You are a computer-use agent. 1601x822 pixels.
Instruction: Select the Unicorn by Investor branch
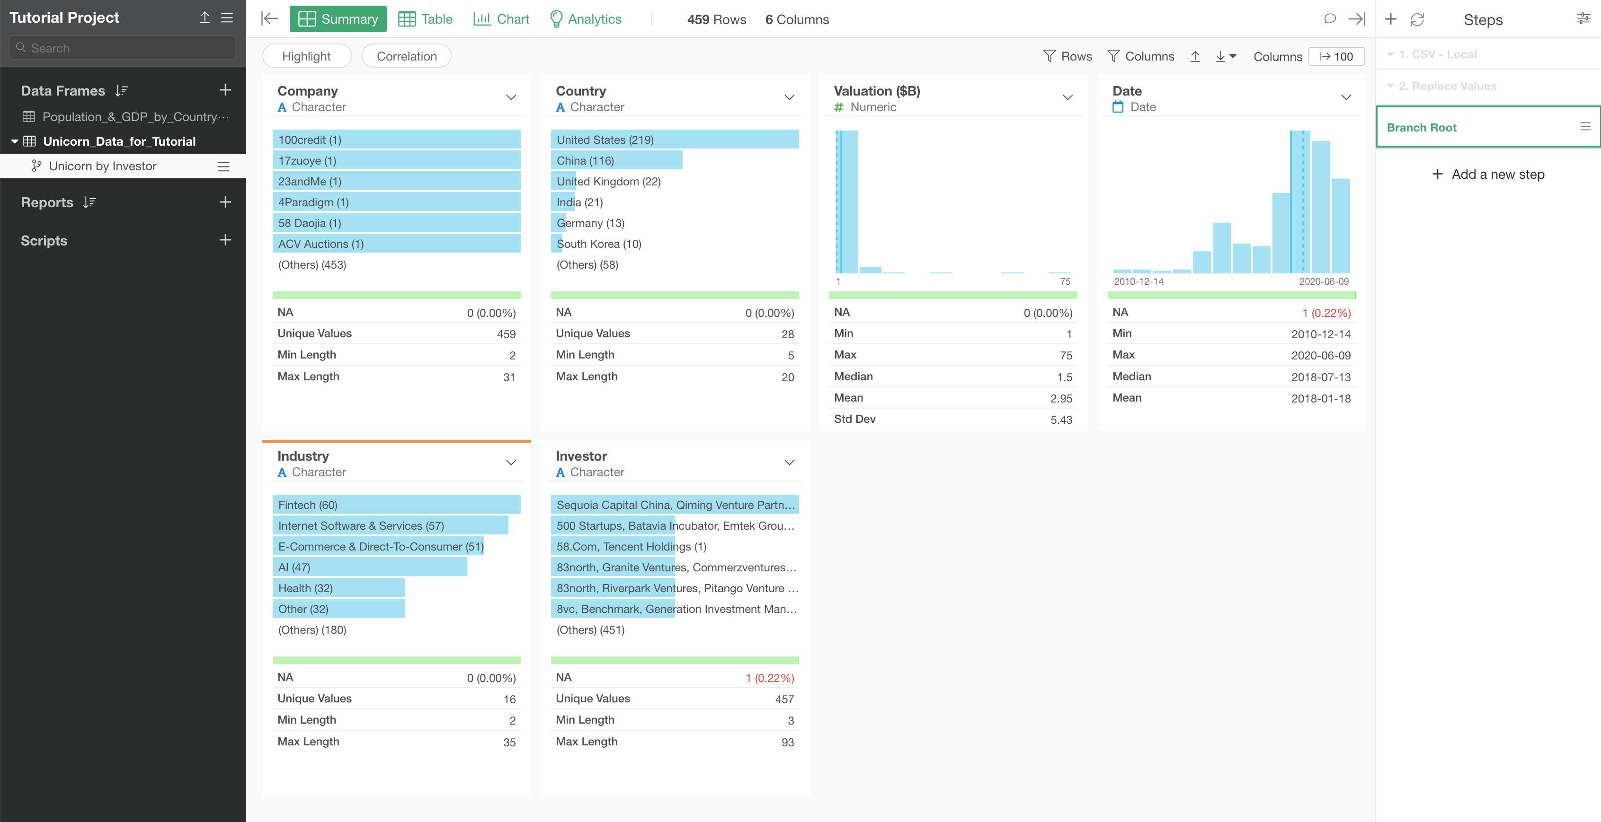(x=103, y=166)
